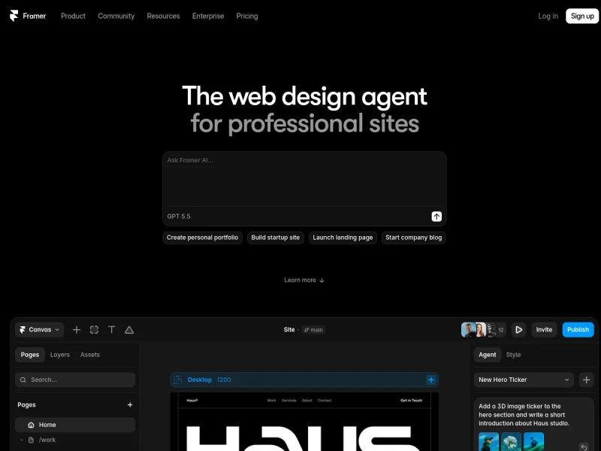
Task: Click the plus next to New Hero Ticker
Action: click(x=587, y=380)
